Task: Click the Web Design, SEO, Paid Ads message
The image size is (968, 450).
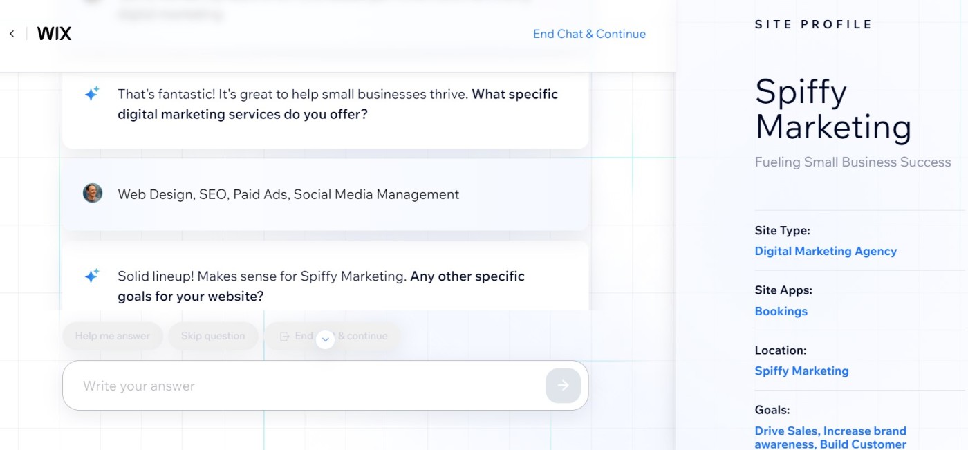Action: (288, 194)
